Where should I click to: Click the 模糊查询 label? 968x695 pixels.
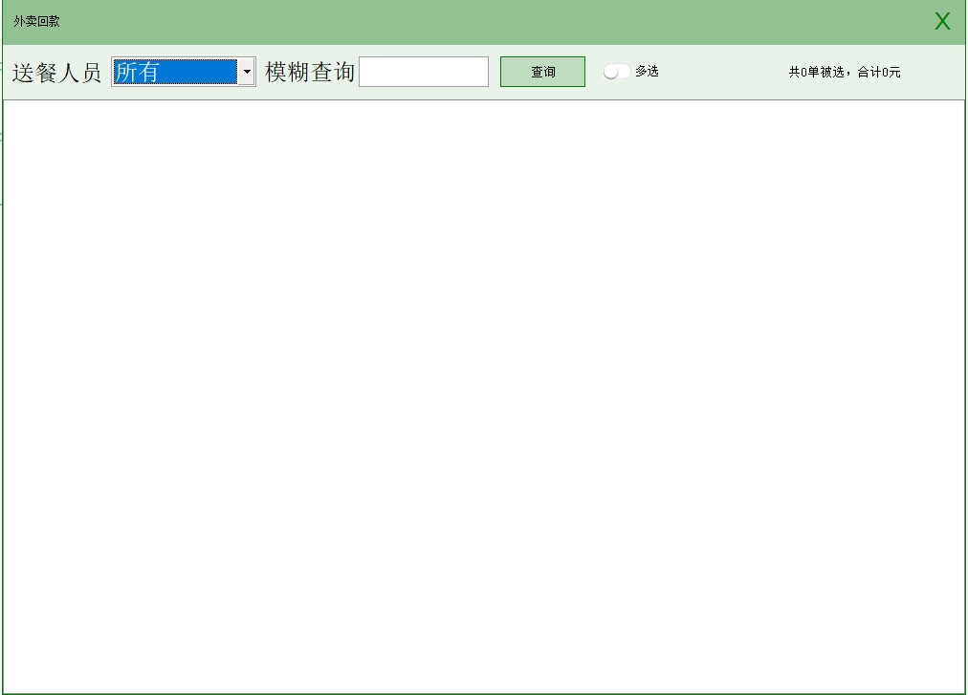(x=309, y=73)
